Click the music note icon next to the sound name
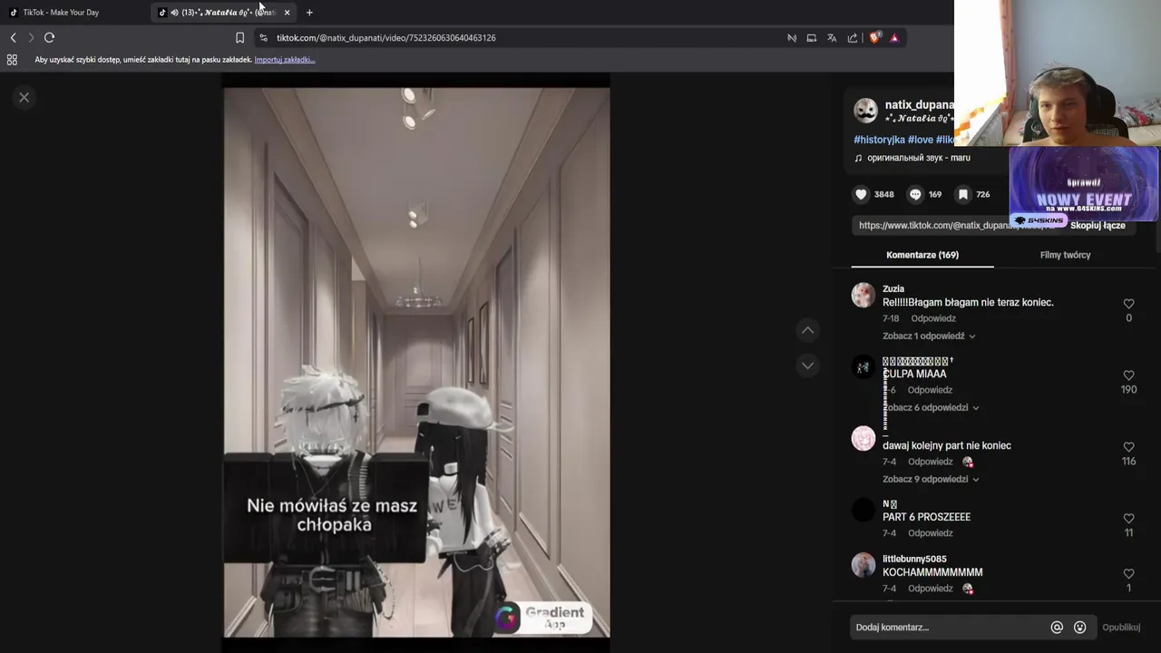 pos(858,158)
